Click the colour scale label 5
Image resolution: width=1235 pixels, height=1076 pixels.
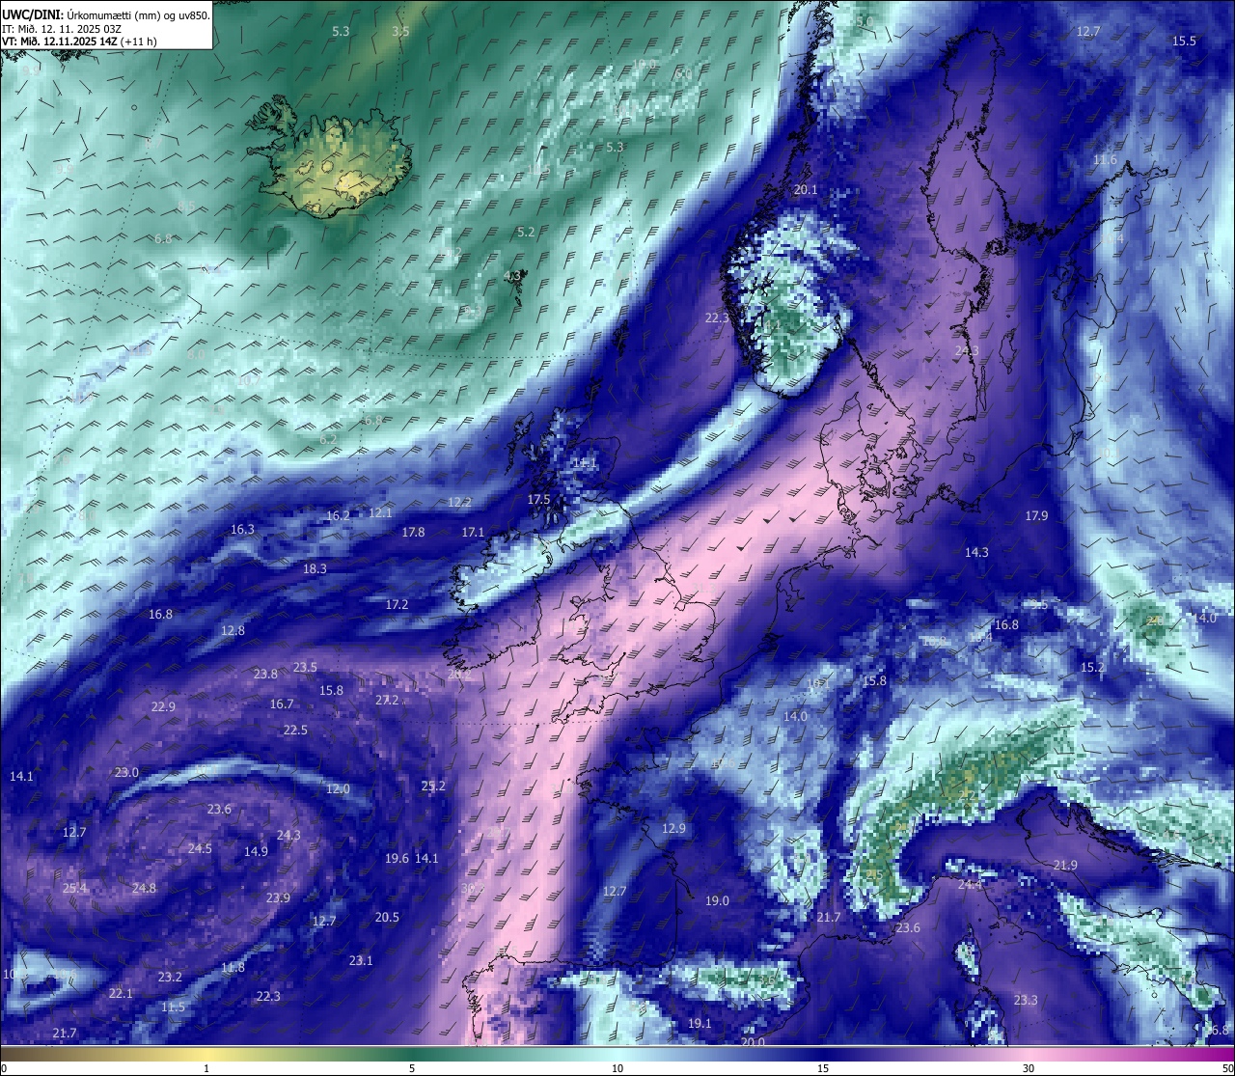click(x=412, y=1068)
